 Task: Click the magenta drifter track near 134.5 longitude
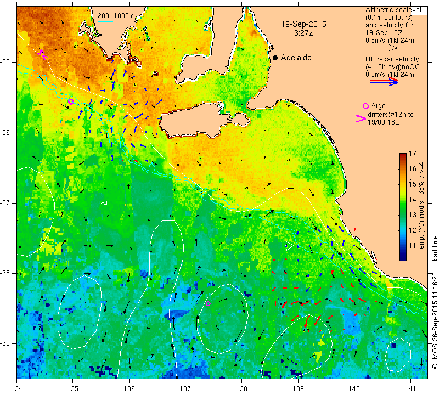[x=42, y=54]
